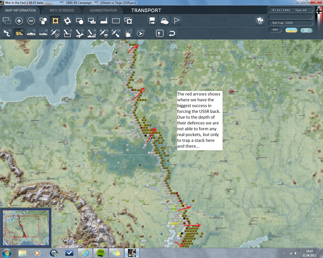Open the Map Information tab

point(20,10)
